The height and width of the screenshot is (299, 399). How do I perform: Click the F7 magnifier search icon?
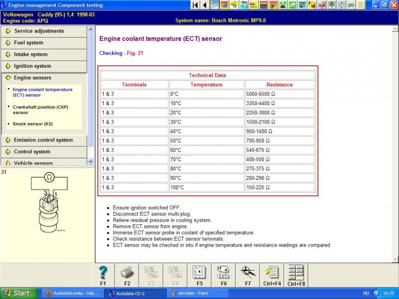[x=248, y=276]
